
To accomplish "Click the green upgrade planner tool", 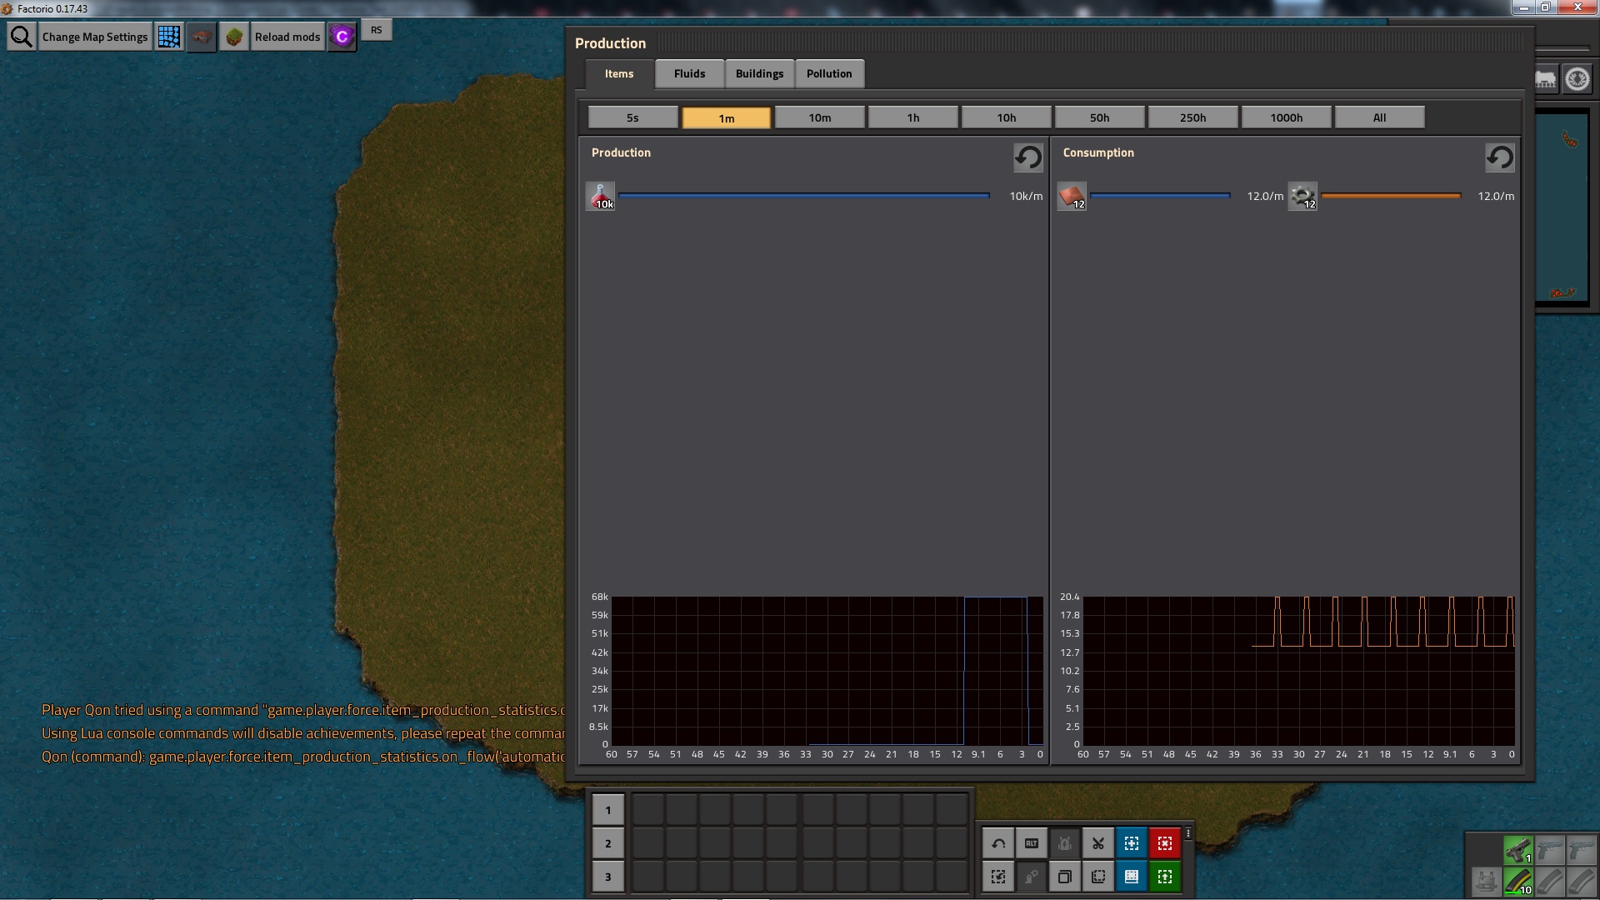I will coord(1164,877).
